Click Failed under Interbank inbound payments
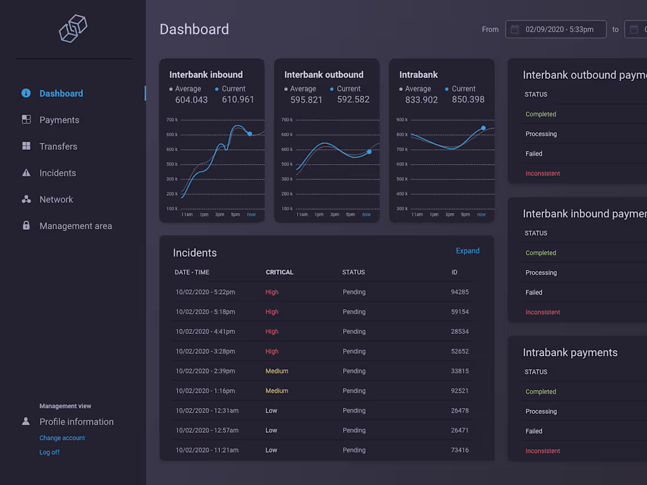This screenshot has width=647, height=485. click(x=533, y=292)
